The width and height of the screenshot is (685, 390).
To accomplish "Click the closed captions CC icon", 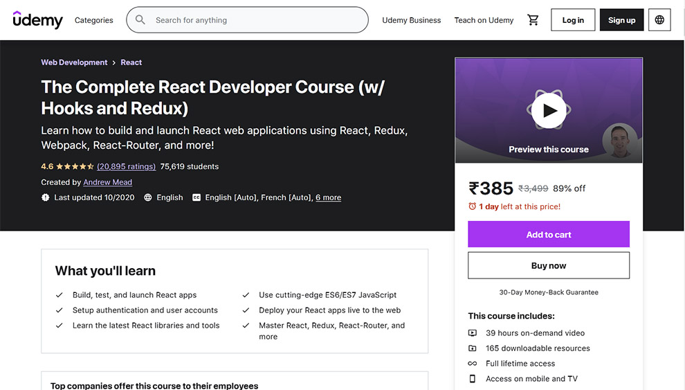I will pyautogui.click(x=197, y=197).
